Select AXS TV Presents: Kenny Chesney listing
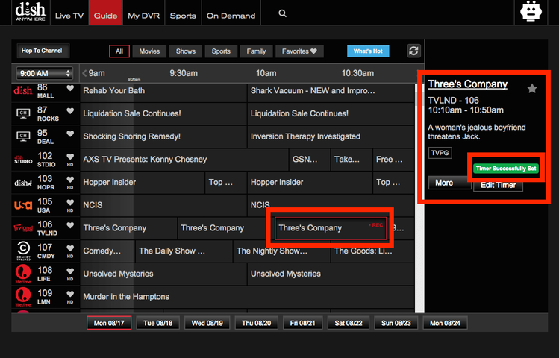The image size is (559, 358). (184, 160)
